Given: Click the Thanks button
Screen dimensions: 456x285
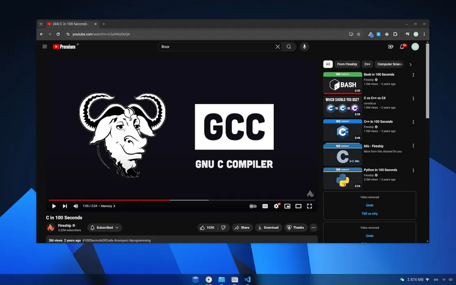Looking at the screenshot, I should 295,228.
